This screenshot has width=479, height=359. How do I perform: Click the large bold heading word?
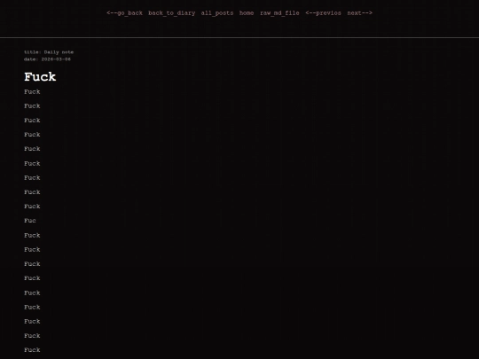click(40, 77)
